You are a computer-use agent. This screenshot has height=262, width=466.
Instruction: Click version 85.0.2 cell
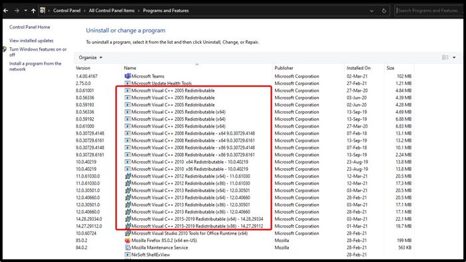(x=81, y=240)
